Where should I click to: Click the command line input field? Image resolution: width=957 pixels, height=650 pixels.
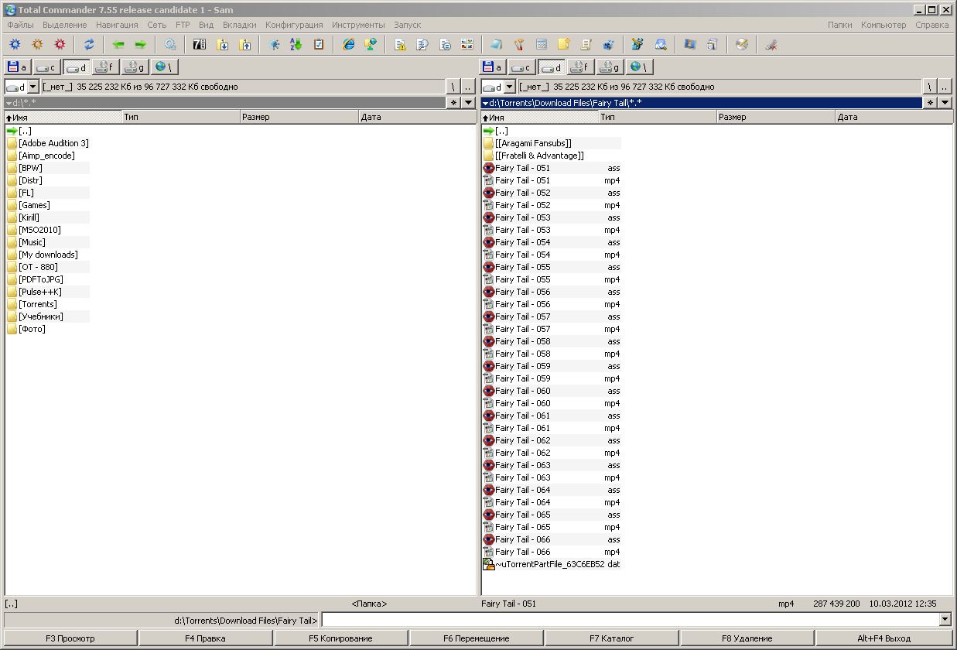[630, 619]
